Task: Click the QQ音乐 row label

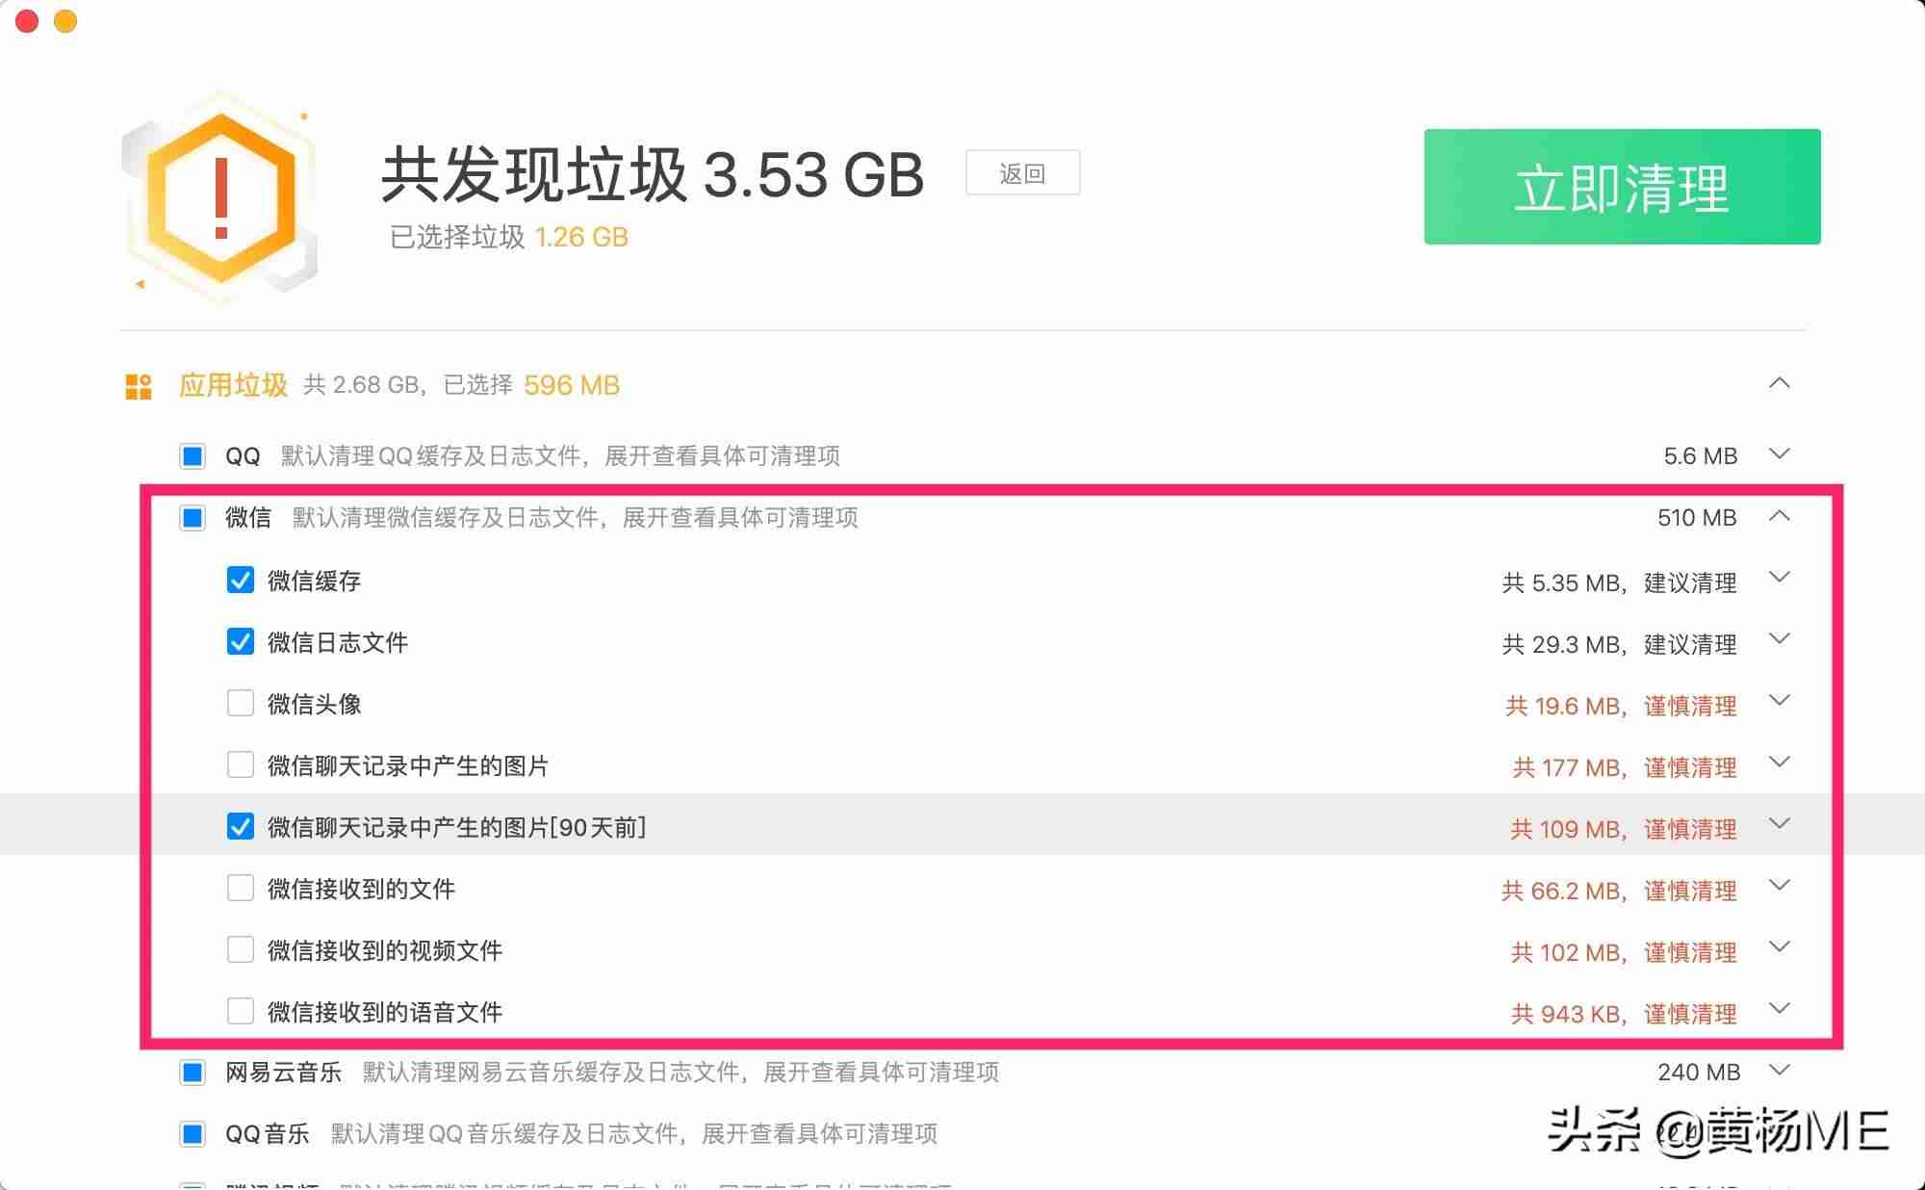Action: pyautogui.click(x=268, y=1134)
